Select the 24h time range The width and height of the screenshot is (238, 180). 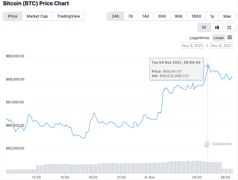point(115,16)
